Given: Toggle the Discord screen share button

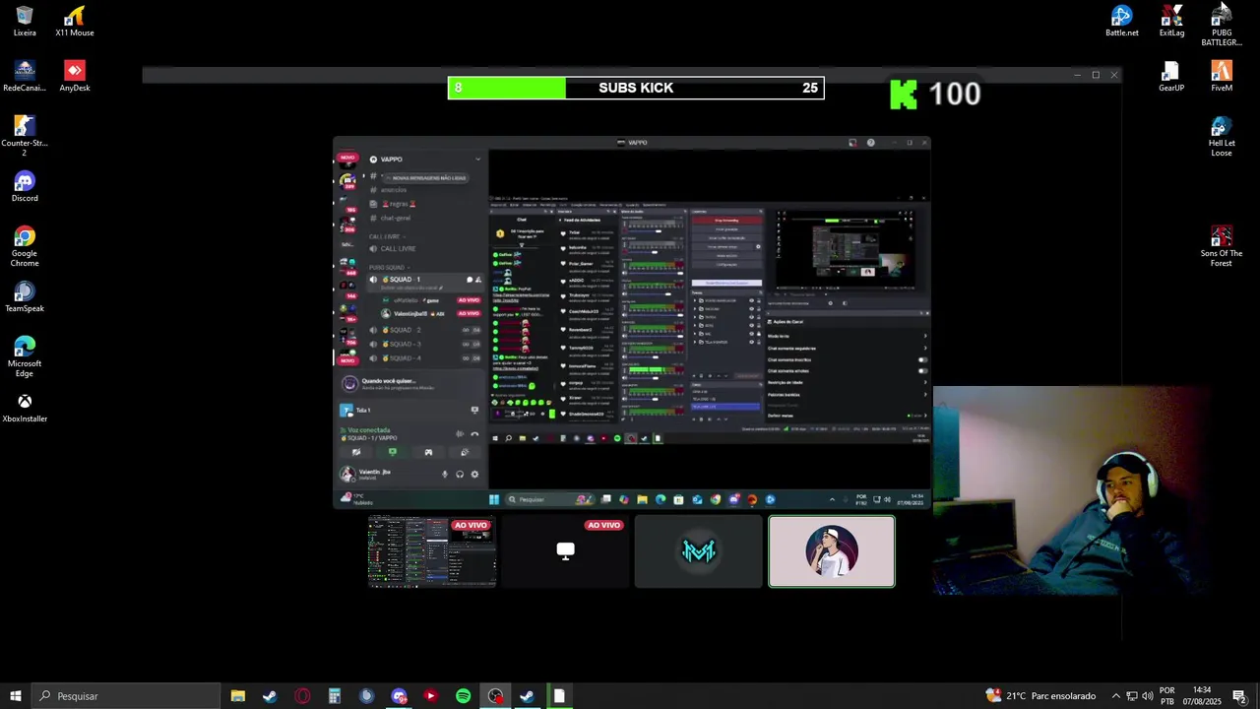Looking at the screenshot, I should click(393, 452).
